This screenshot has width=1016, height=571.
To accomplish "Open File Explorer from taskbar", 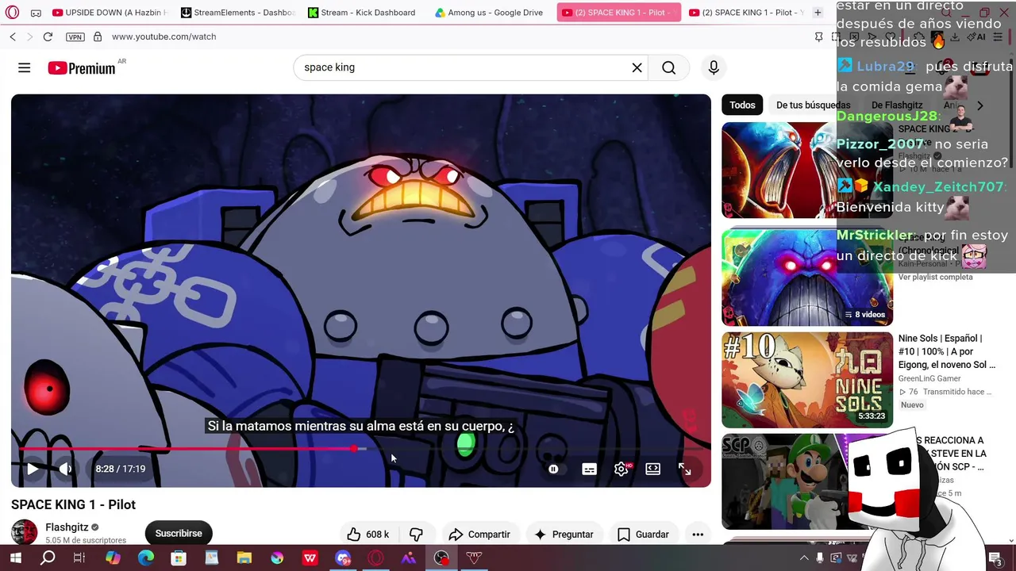I will click(244, 558).
